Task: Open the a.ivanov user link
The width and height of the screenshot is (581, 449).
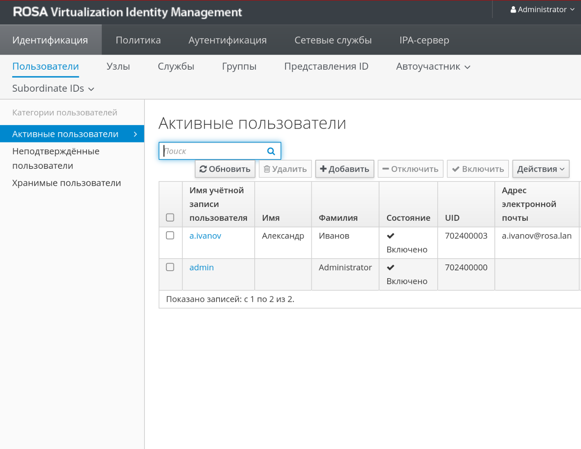Action: point(205,236)
